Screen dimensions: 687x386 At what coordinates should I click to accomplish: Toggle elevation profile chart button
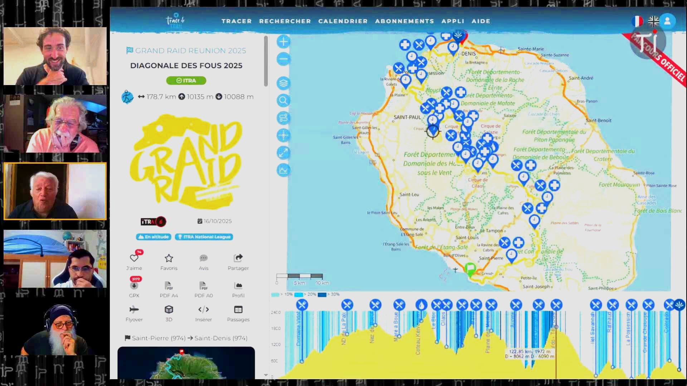coord(283,170)
